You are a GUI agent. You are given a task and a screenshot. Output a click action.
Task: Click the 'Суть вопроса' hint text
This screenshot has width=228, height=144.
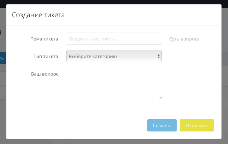[185, 39]
